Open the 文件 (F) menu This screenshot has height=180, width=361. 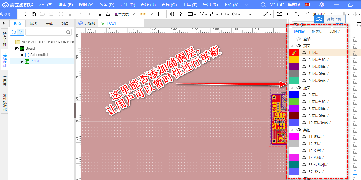coord(45,5)
